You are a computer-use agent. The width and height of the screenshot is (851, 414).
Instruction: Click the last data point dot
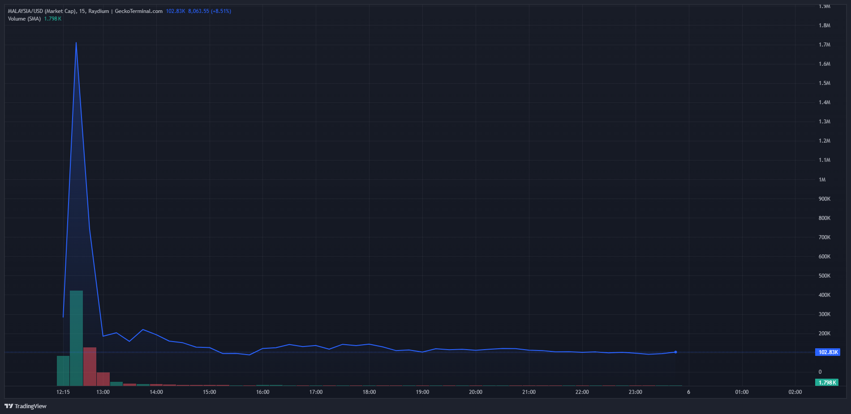click(675, 352)
